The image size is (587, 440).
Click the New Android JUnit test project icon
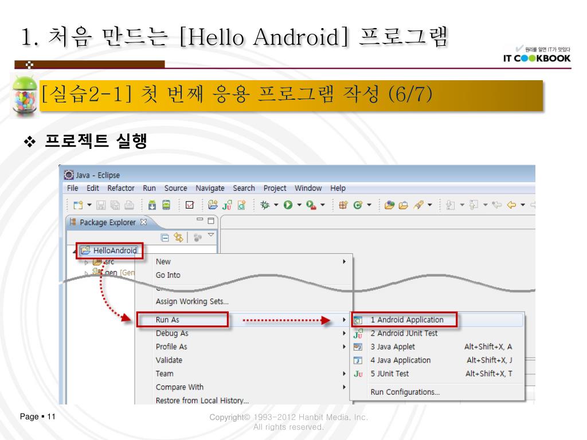227,205
